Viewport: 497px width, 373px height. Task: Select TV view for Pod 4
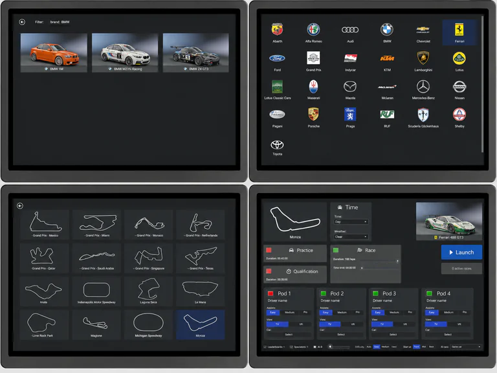coord(436,324)
